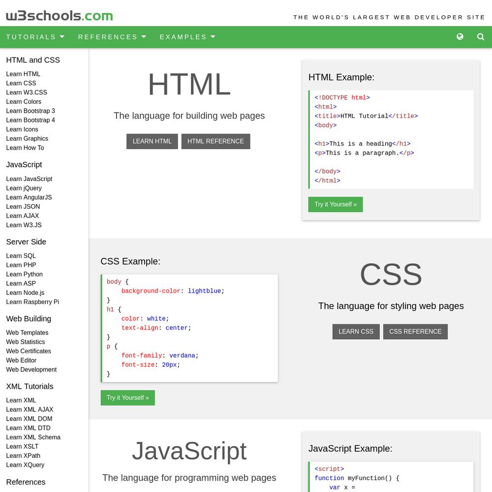This screenshot has height=492, width=492.
Task: Click inside the HTML example code box
Action: pos(391,139)
